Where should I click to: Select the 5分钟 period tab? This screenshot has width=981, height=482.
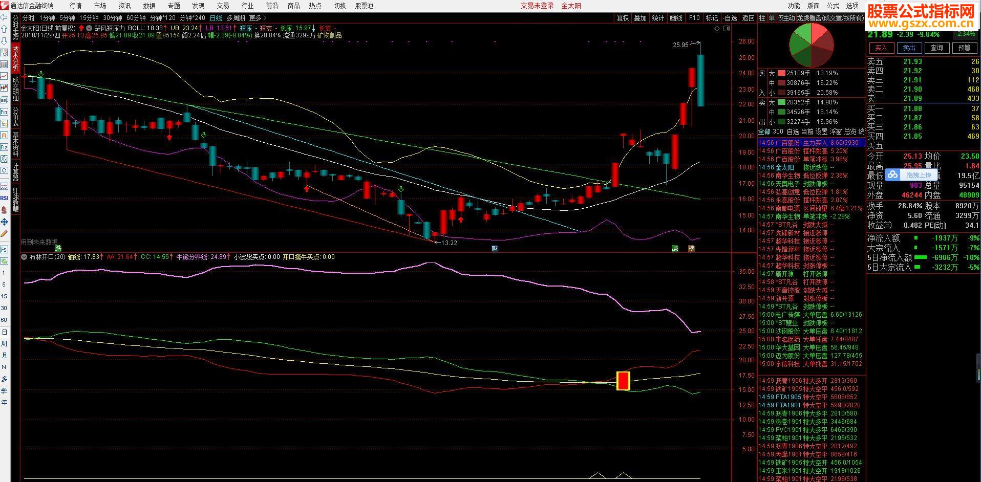click(x=67, y=18)
